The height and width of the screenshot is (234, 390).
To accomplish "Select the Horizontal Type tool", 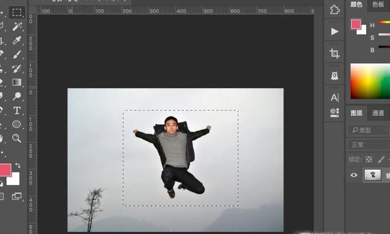I will pos(17,110).
